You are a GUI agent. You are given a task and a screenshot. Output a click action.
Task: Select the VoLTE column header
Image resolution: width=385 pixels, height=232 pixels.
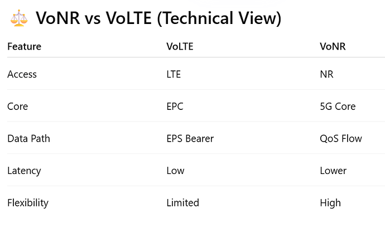tap(179, 46)
